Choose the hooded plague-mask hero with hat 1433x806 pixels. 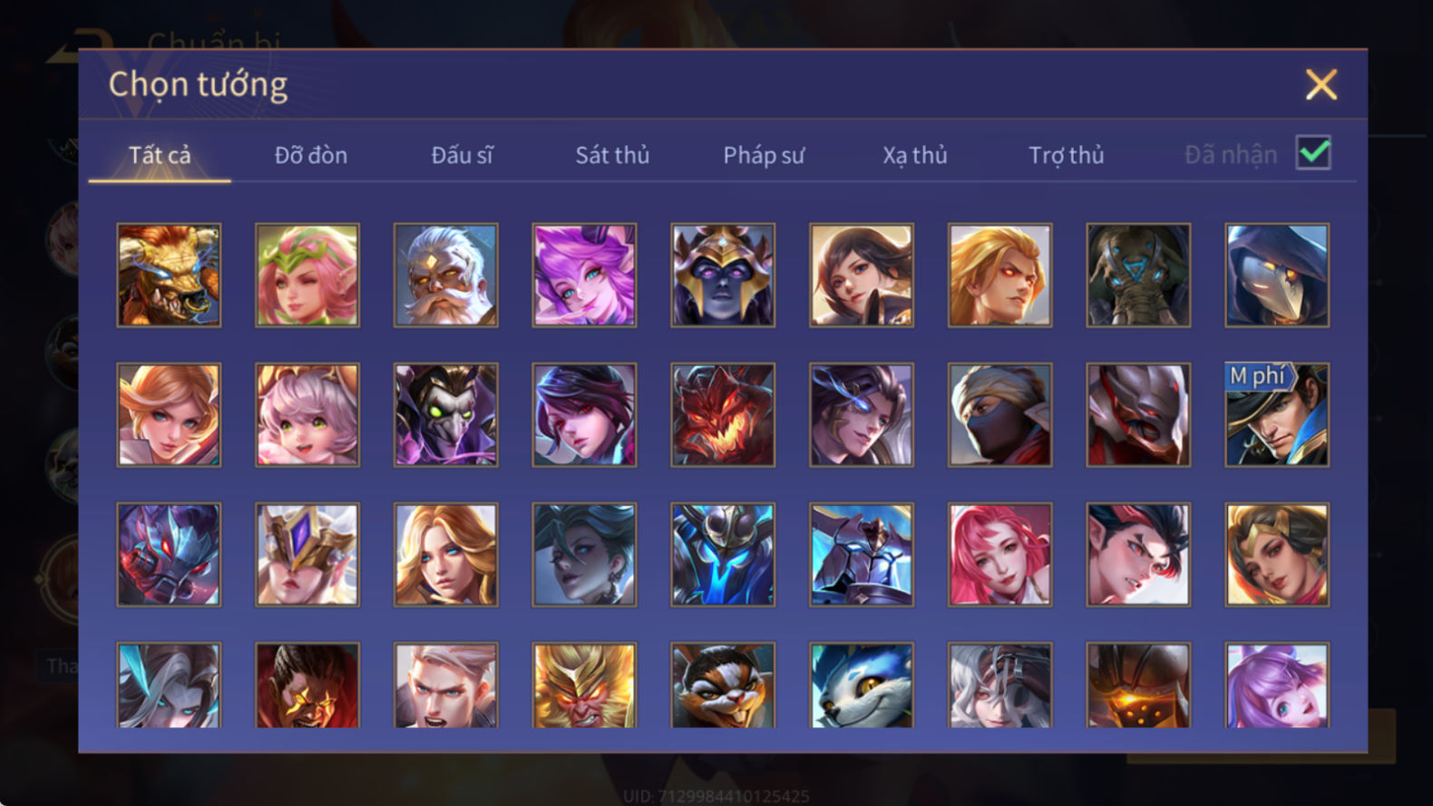(x=445, y=415)
